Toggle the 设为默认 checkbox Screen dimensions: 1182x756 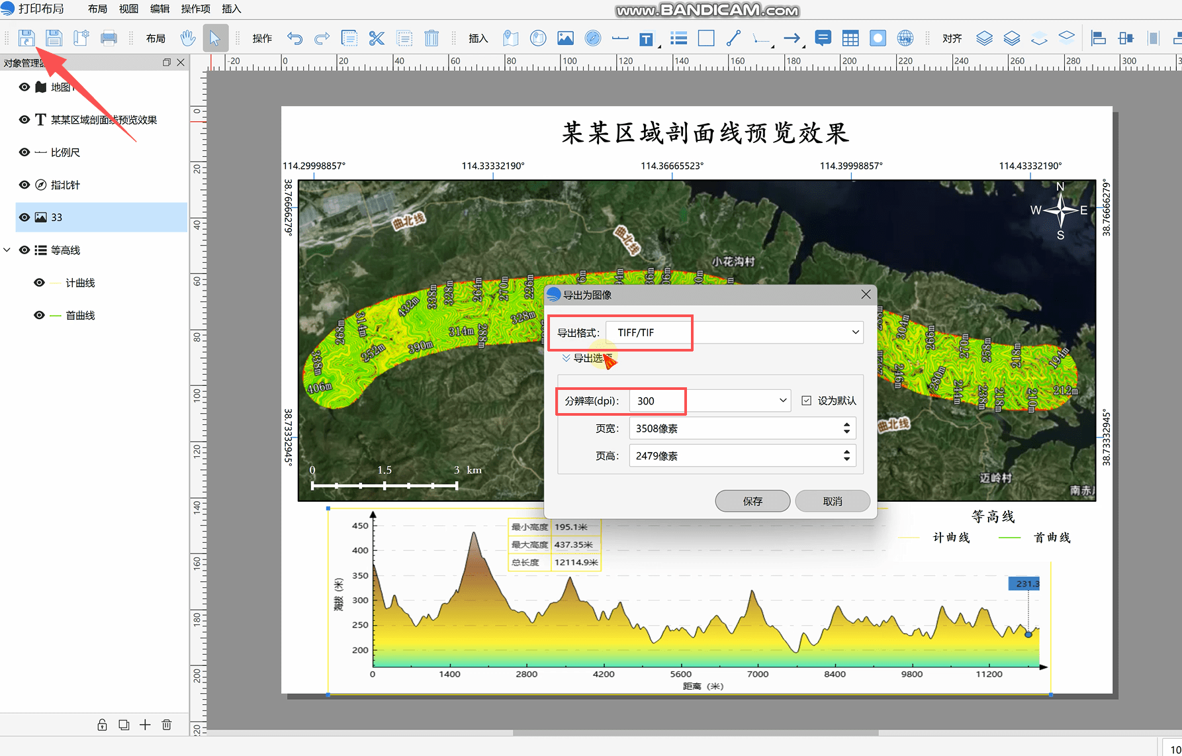point(806,401)
